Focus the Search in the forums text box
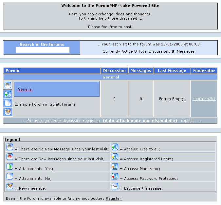This screenshot has width=221, height=205. click(43, 50)
